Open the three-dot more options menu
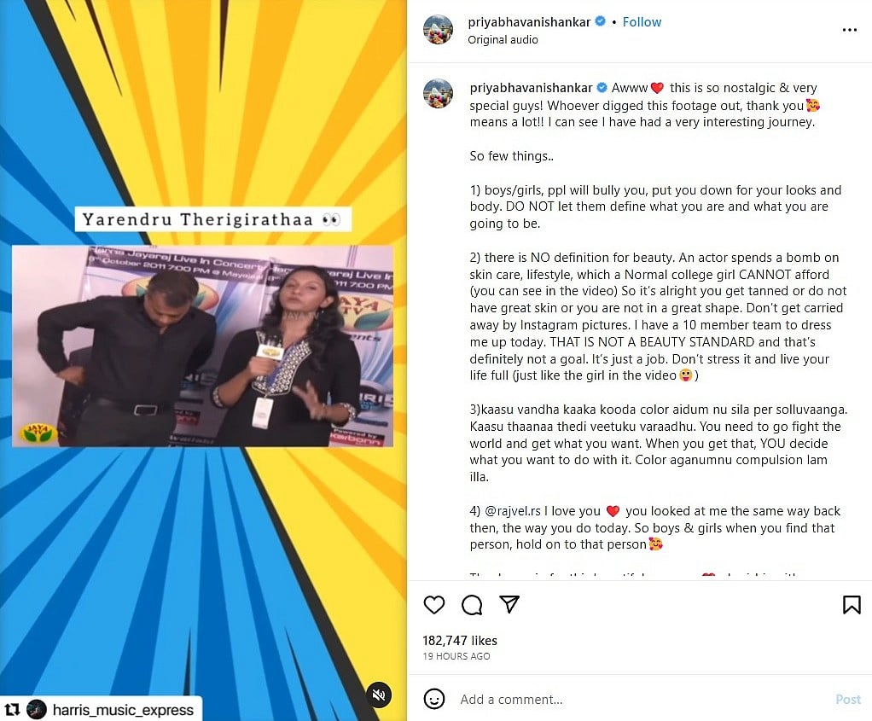The width and height of the screenshot is (872, 721). point(849,30)
